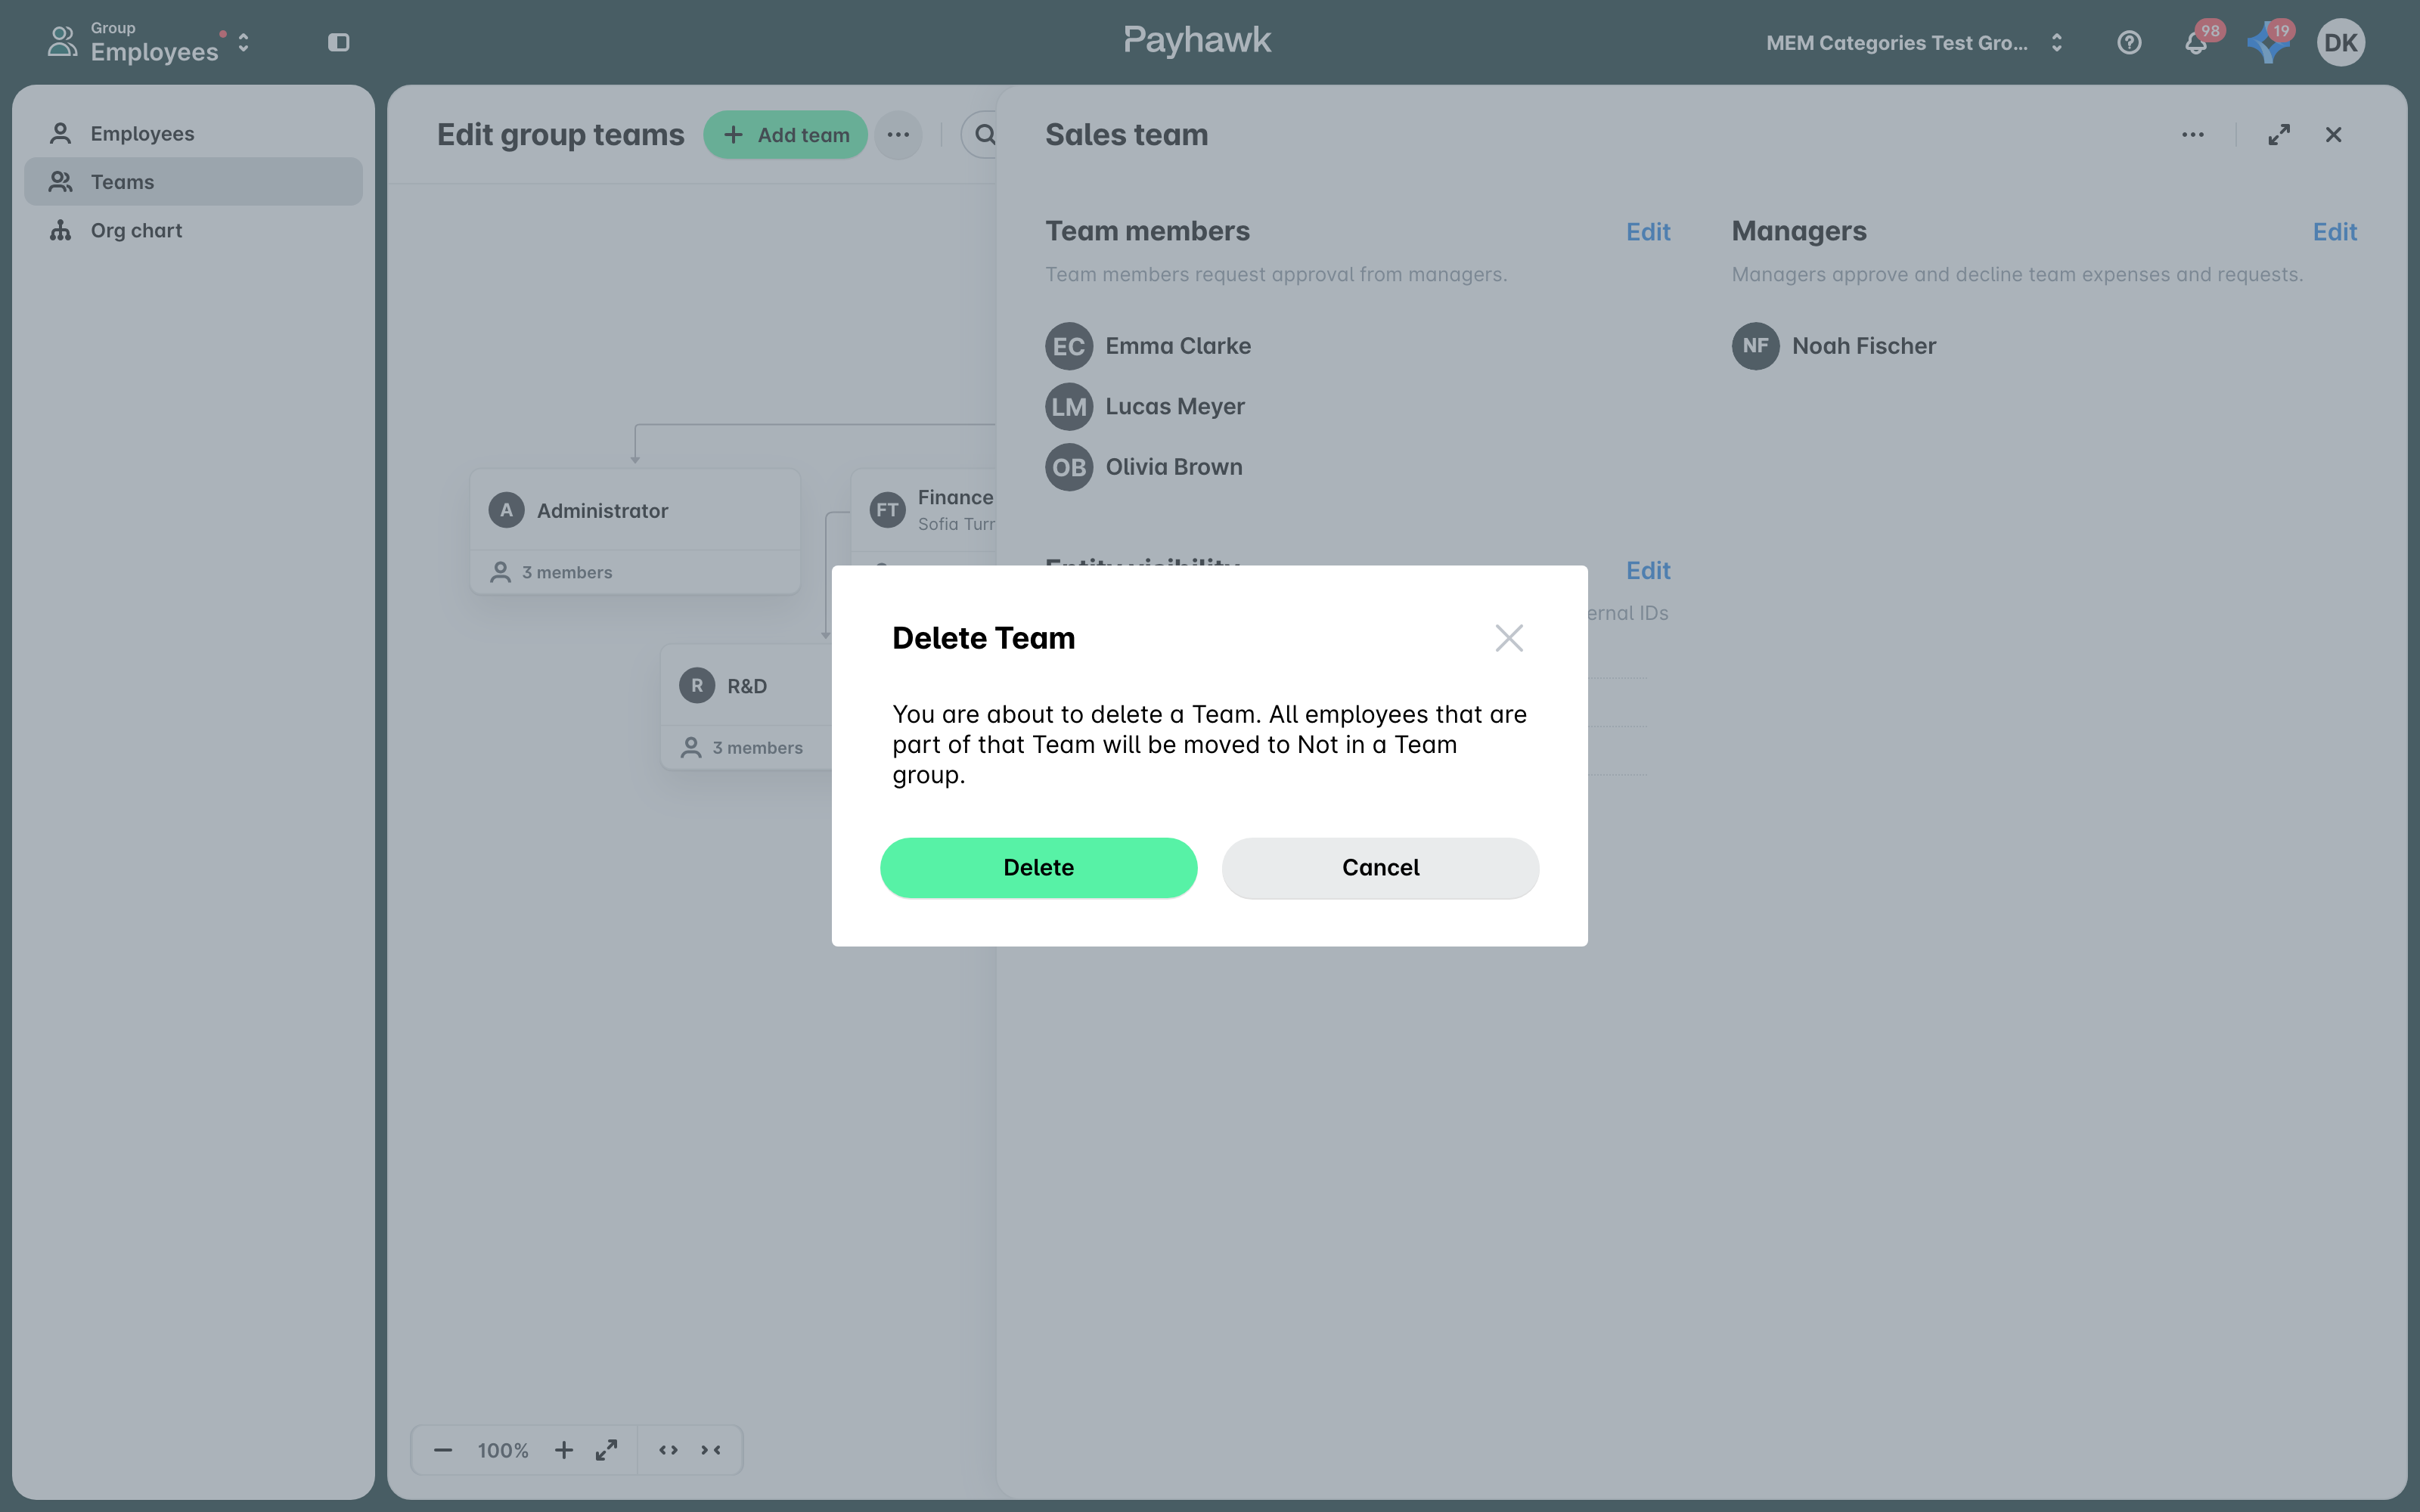
Task: Open the DK user avatar menu
Action: [x=2340, y=42]
